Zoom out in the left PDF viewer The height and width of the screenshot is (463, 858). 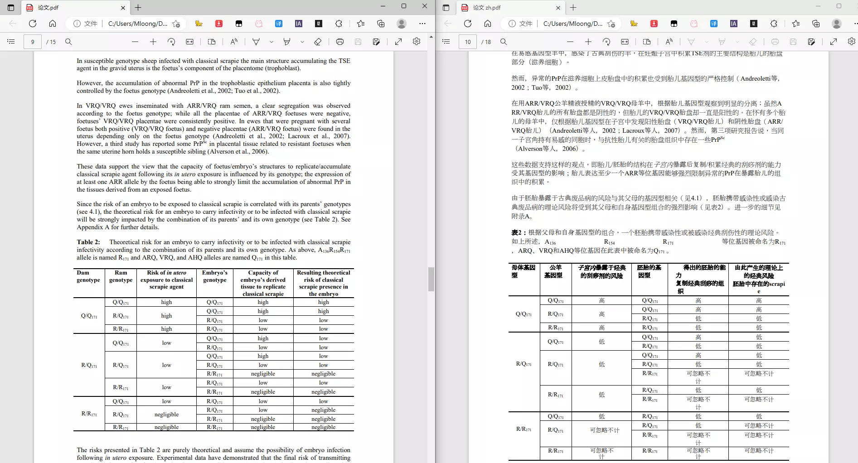tap(135, 42)
